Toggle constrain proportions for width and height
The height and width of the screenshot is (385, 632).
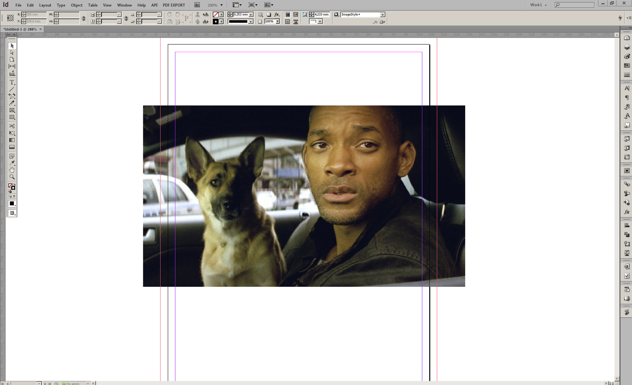pos(83,18)
